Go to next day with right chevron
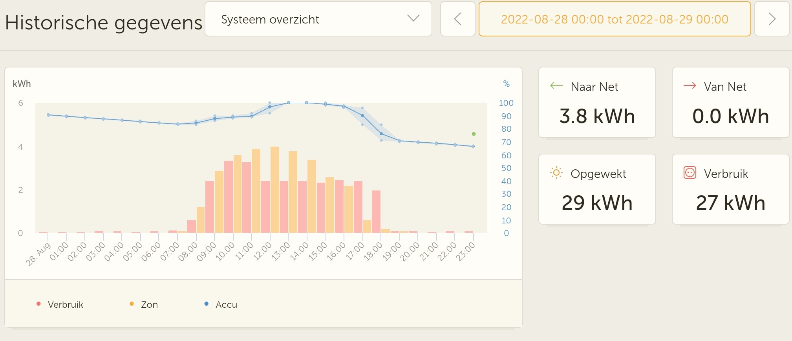Screen dimensions: 792x341 pos(772,19)
